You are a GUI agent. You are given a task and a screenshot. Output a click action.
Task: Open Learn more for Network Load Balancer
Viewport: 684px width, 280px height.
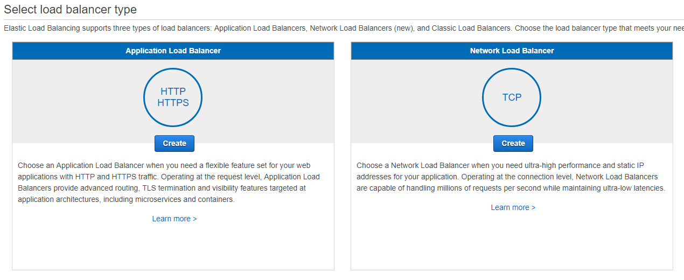click(513, 207)
